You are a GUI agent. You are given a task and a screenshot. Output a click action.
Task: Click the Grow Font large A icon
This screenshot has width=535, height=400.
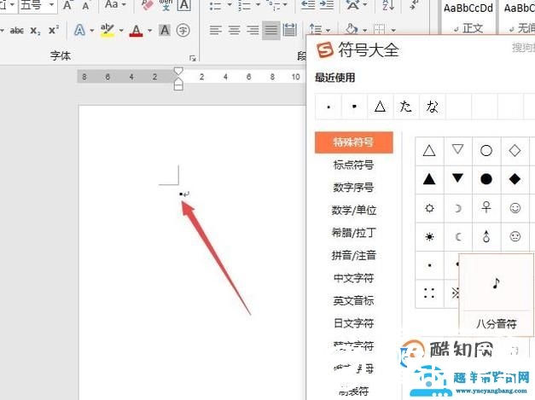[67, 5]
